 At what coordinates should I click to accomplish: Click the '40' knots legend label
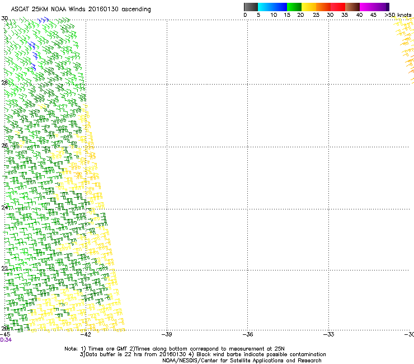coord(359,15)
